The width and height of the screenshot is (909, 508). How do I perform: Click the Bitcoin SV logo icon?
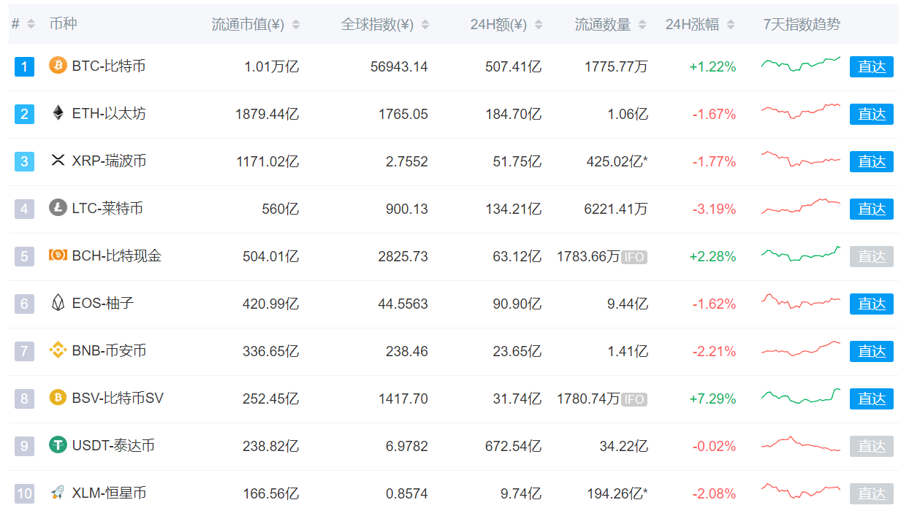coord(58,398)
